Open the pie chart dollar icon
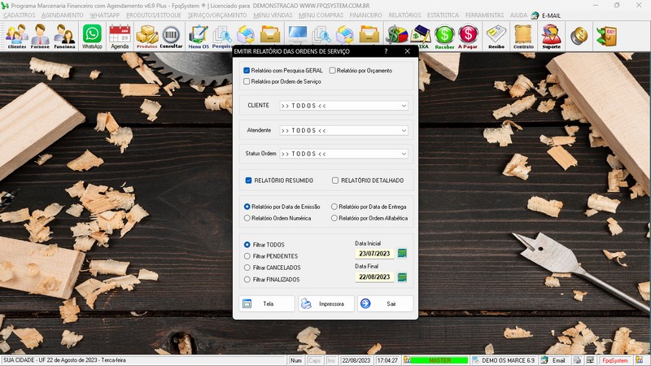Image resolution: width=651 pixels, height=366 pixels. pos(397,34)
